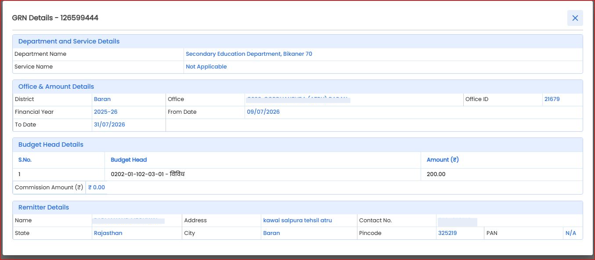Click the S.No. column header
The width and height of the screenshot is (595, 260).
tap(25, 160)
